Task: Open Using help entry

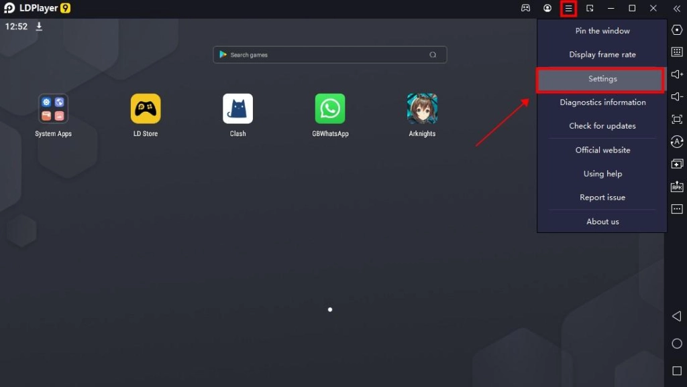Action: tap(602, 173)
